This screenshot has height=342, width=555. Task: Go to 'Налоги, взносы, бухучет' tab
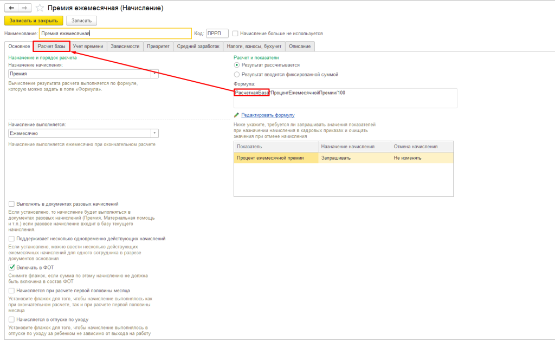click(x=254, y=47)
